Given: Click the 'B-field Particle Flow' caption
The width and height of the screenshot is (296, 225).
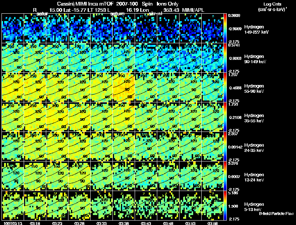Looking at the screenshot, I should (276, 214).
